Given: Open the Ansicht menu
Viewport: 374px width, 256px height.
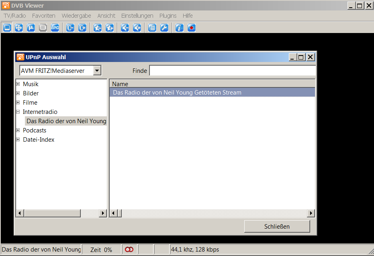Looking at the screenshot, I should (x=106, y=16).
